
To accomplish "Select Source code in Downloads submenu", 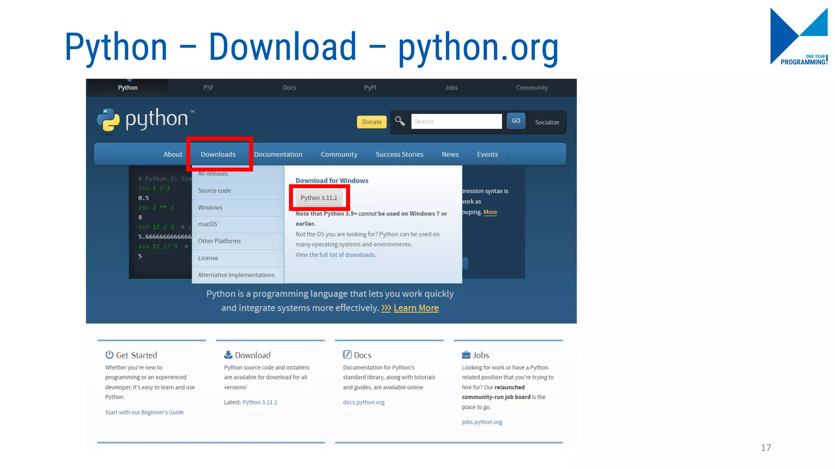I will (238, 191).
